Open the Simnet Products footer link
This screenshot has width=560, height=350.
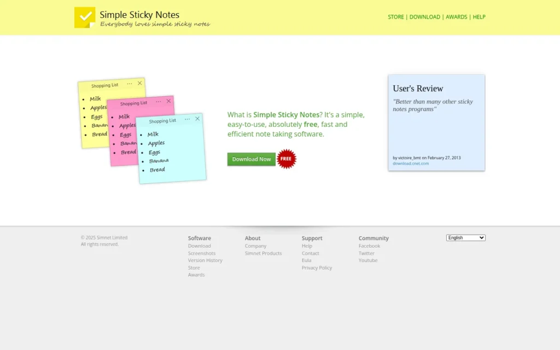point(263,253)
